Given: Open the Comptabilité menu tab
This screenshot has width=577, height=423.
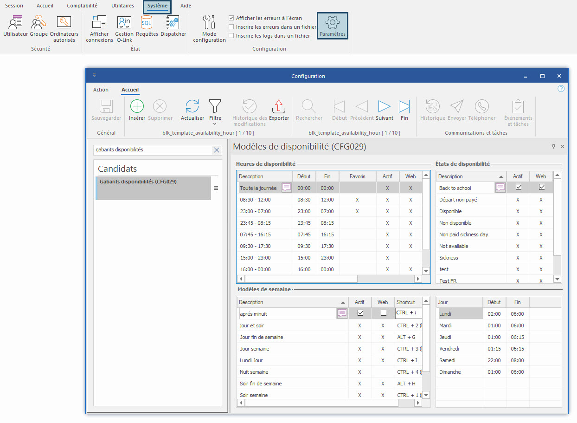Looking at the screenshot, I should pyautogui.click(x=82, y=6).
